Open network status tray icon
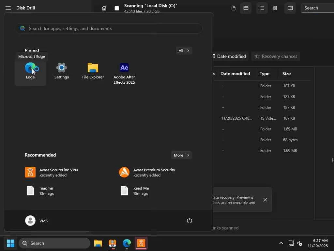The width and height of the screenshot is (334, 251). [x=291, y=243]
